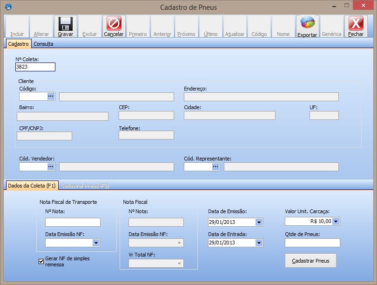Select the Dados da Coleta (F1) tab
Image resolution: width=377 pixels, height=285 pixels.
pyautogui.click(x=32, y=186)
